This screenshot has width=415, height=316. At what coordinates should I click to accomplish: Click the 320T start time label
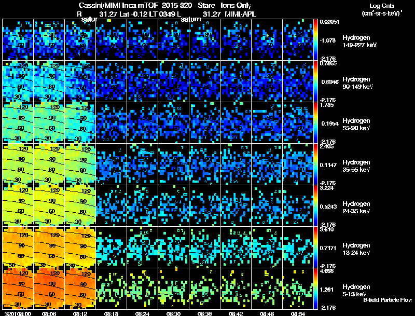[18, 313]
